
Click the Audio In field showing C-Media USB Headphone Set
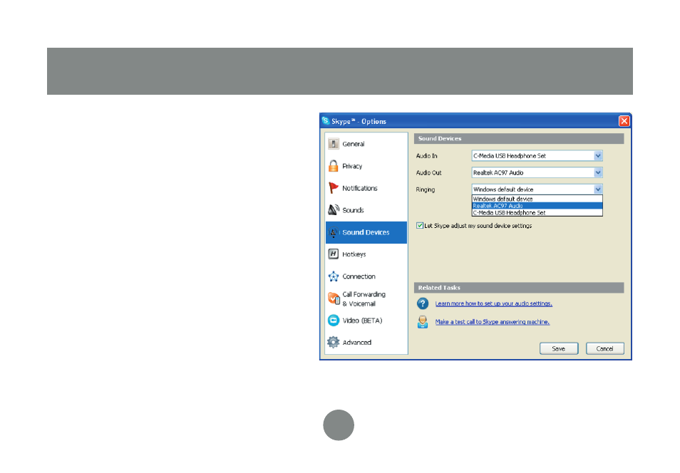[537, 155]
